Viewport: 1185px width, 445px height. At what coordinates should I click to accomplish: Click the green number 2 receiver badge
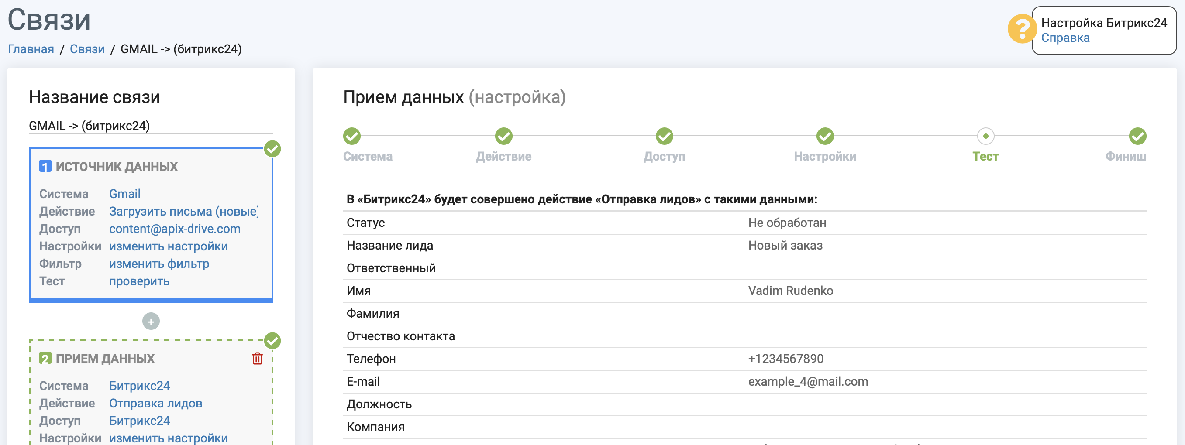pyautogui.click(x=45, y=359)
